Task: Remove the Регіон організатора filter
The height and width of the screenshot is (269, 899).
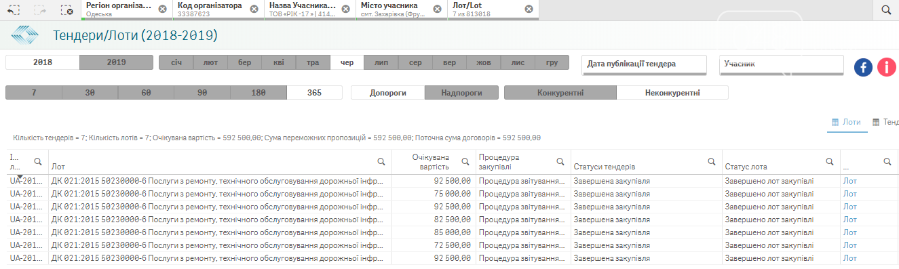Action: click(x=162, y=9)
